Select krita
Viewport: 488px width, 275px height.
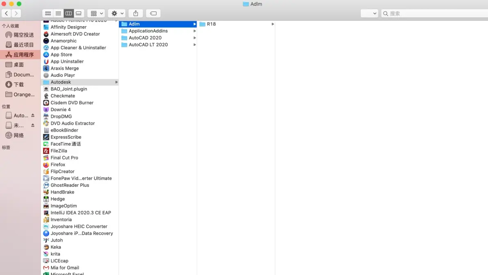(80, 254)
